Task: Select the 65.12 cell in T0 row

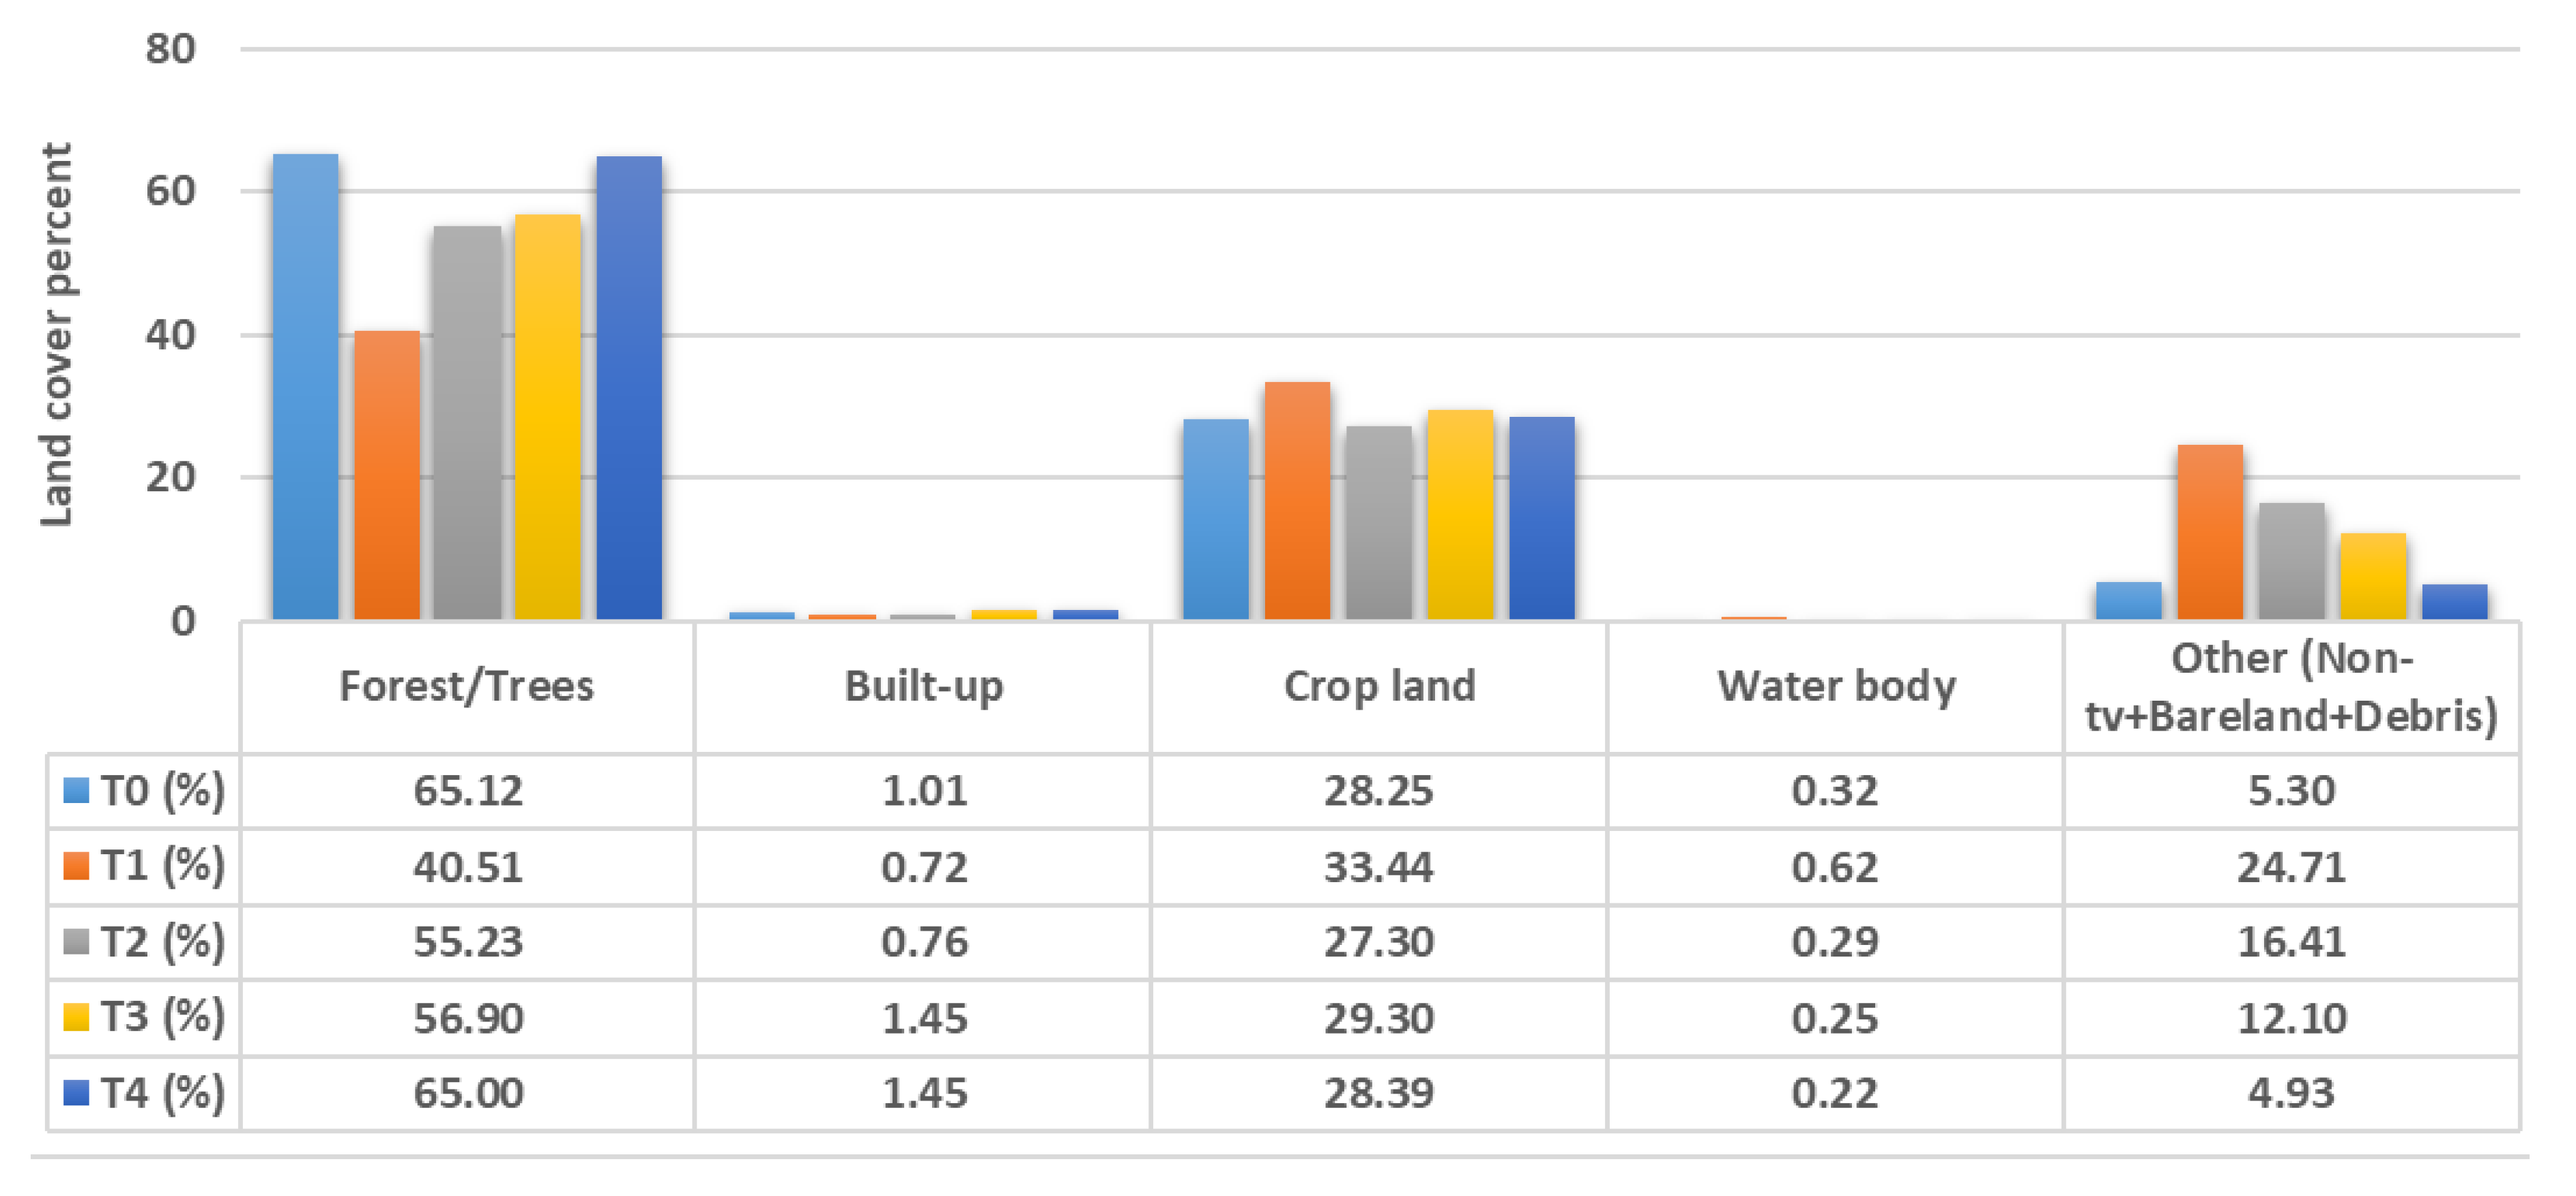Action: click(x=468, y=791)
